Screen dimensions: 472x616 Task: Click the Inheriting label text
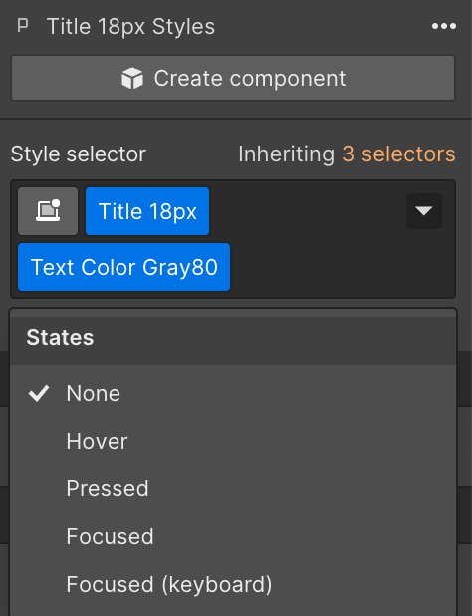click(287, 154)
